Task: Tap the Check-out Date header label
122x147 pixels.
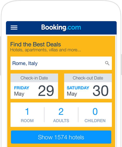Action: click(x=88, y=78)
